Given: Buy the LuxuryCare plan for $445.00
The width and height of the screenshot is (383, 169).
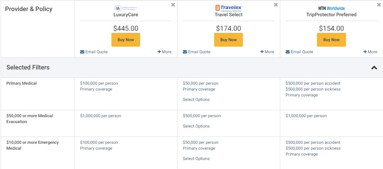Looking at the screenshot, I should coord(126,40).
